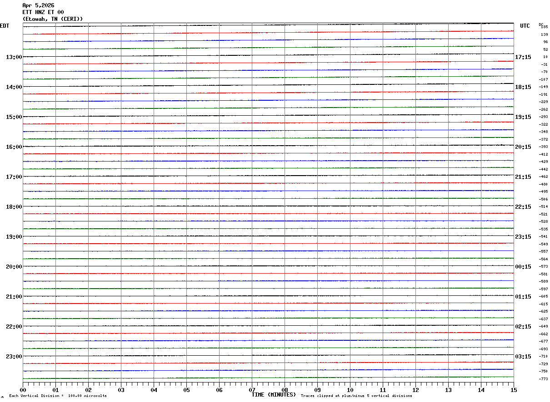The image size is (550, 402).
Task: Click the DC offset value 185
Action: tap(544, 27)
